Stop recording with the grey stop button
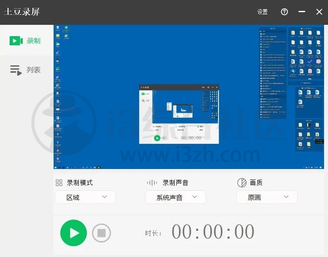328x257 pixels. 101,233
